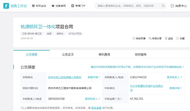Click the search magnifier icon
The width and height of the screenshot is (190, 111).
point(163,6)
